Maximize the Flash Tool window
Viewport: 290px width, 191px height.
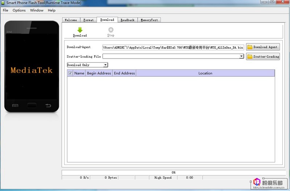coord(272,2)
